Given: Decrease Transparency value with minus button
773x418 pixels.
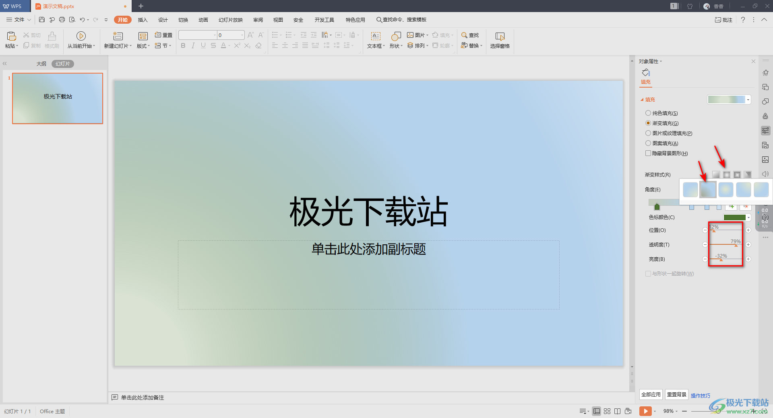Looking at the screenshot, I should 705,245.
